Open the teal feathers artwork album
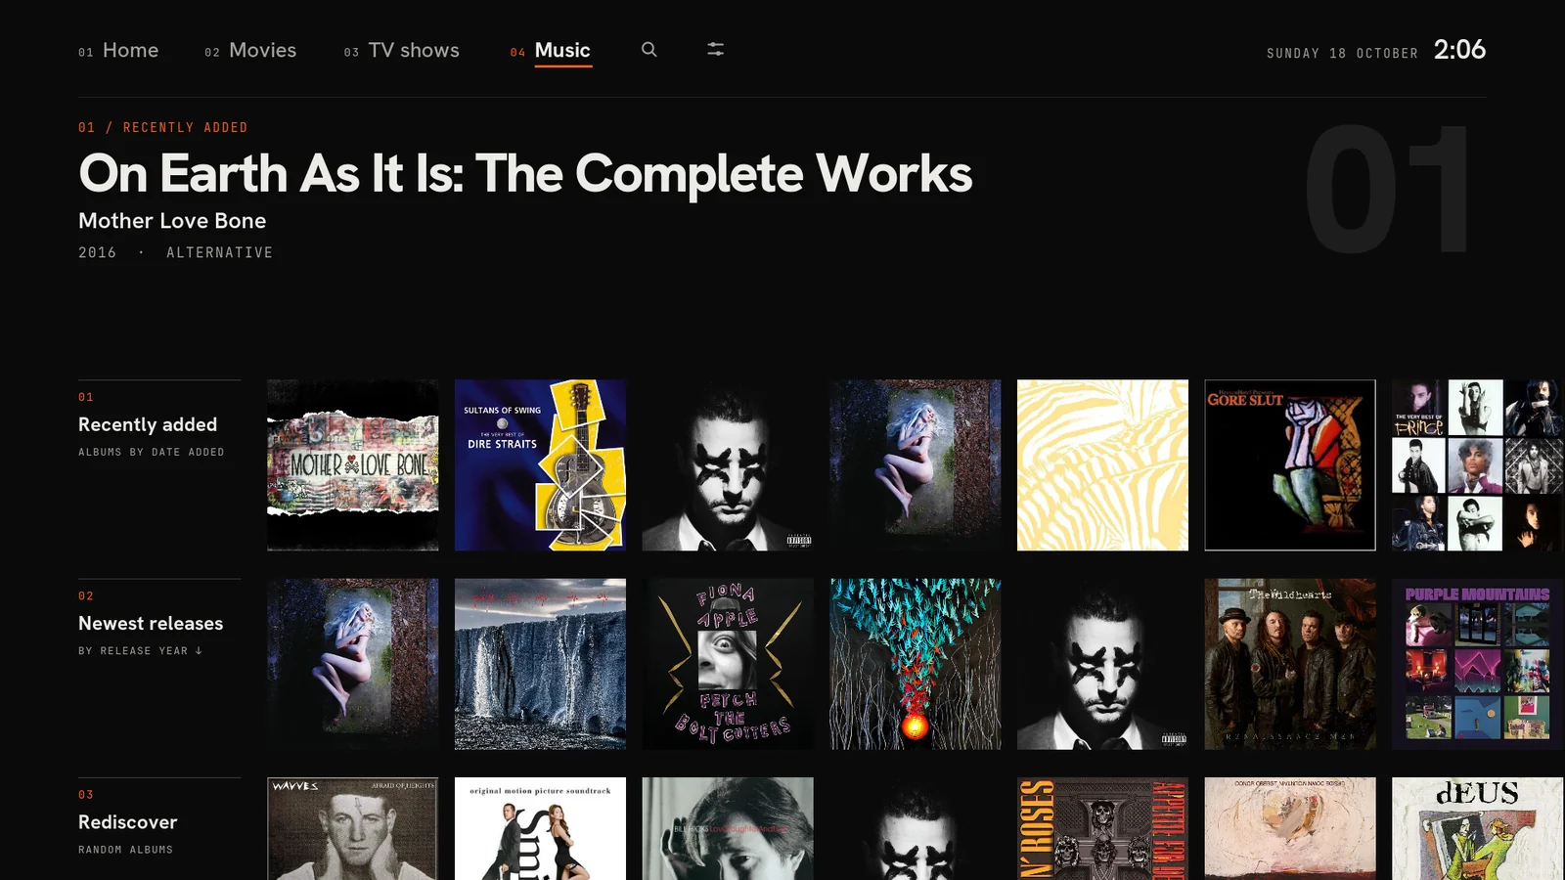The height and width of the screenshot is (880, 1565). (916, 664)
